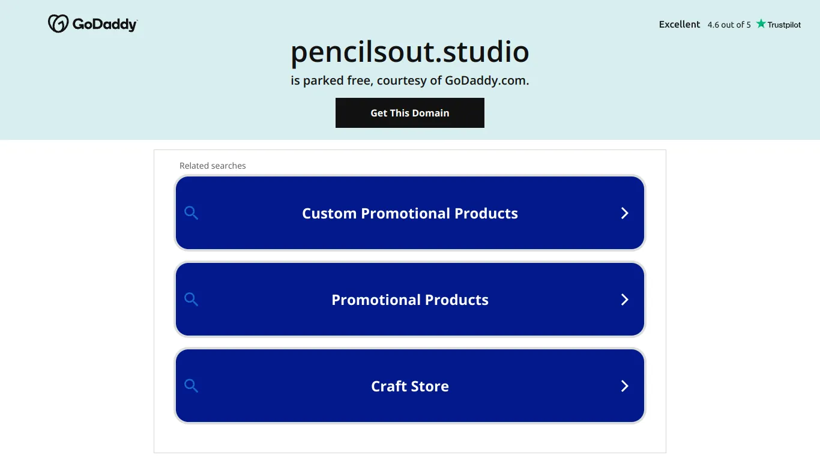820x461 pixels.
Task: Click the 4.6 out of 5 score
Action: click(x=729, y=25)
